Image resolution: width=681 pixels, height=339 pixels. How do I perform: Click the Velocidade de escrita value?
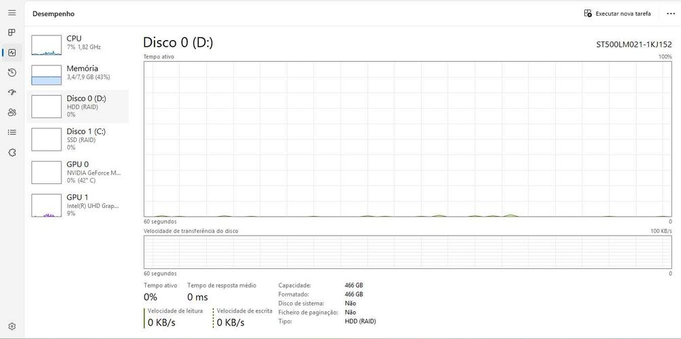pos(231,323)
